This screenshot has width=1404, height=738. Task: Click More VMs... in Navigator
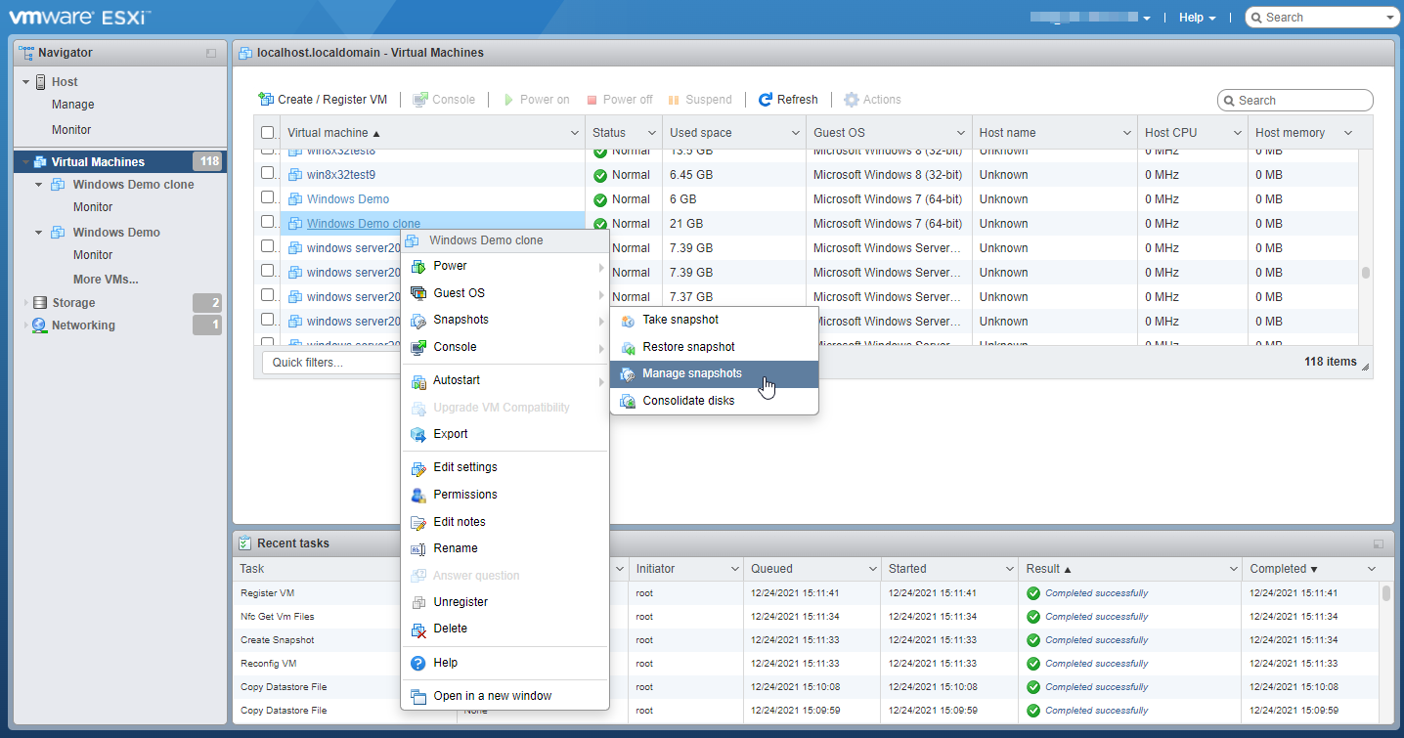click(x=105, y=280)
